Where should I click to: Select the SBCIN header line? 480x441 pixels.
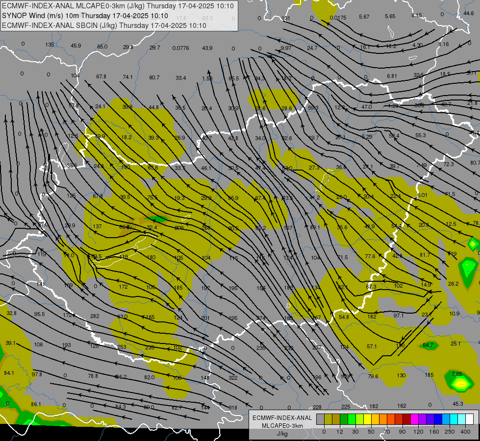(104, 25)
